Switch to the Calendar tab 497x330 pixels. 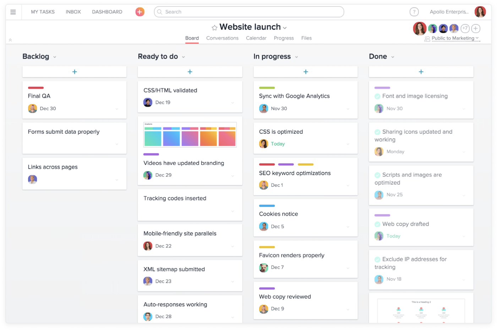256,38
